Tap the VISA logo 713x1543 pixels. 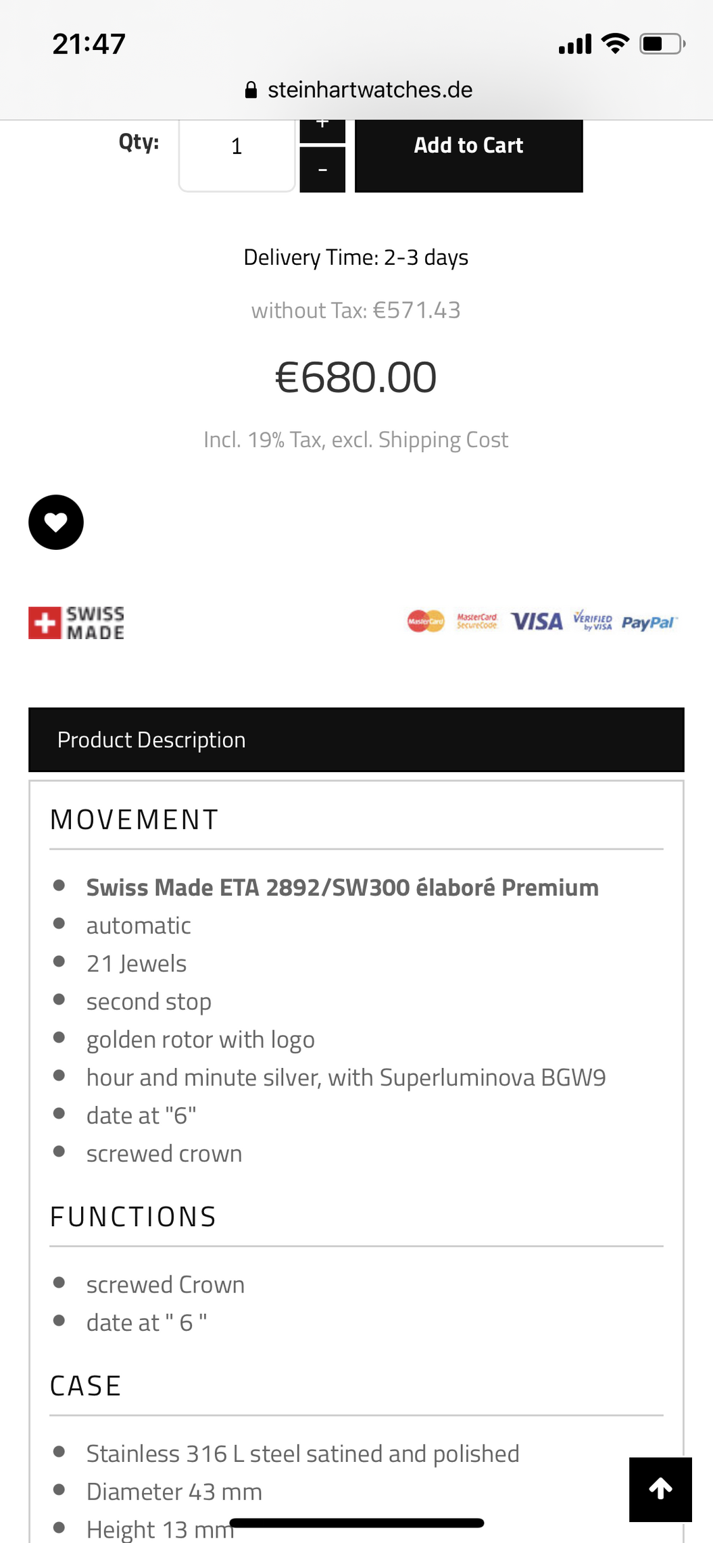pos(537,622)
